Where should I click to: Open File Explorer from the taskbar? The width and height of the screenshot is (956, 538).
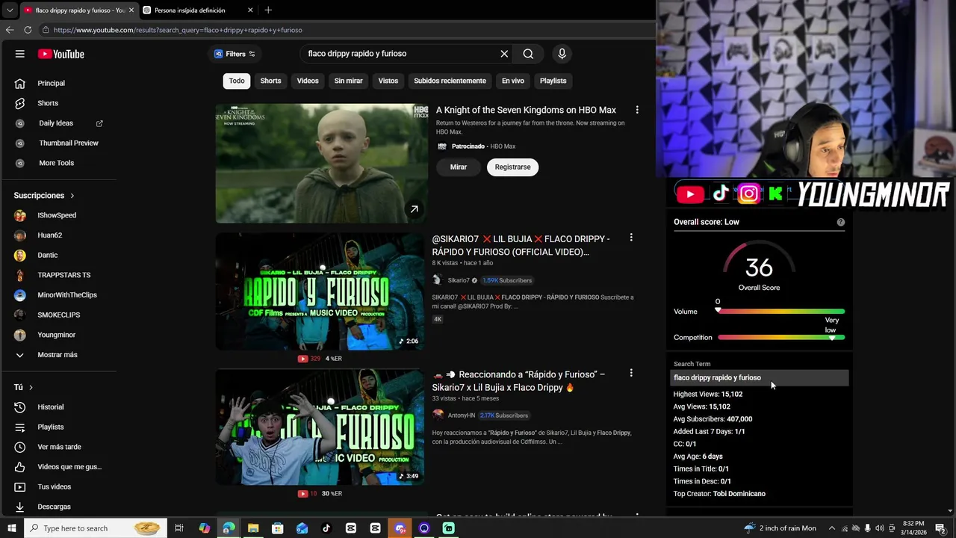pos(253,528)
